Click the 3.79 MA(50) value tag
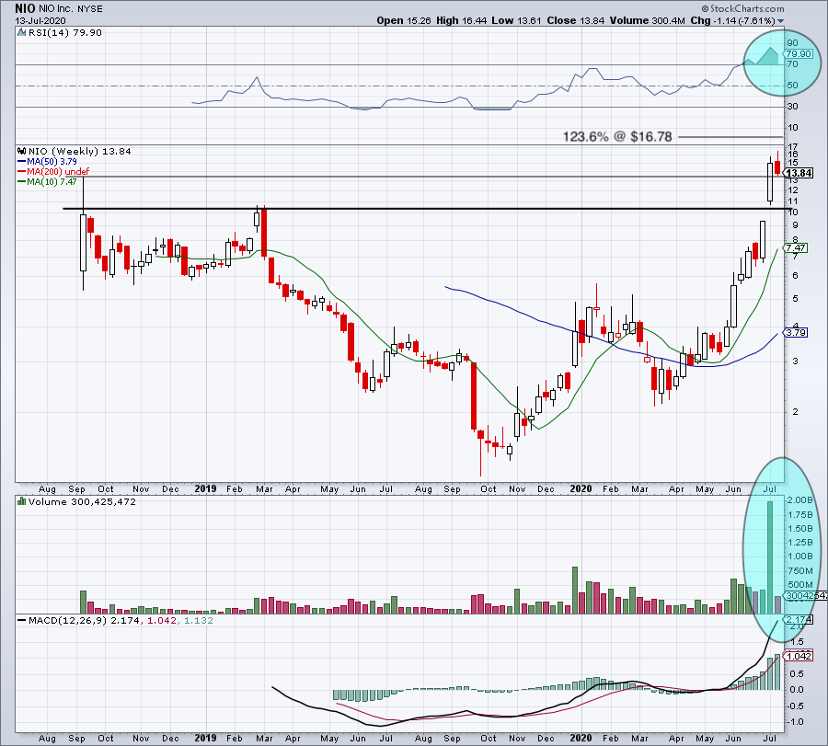The height and width of the screenshot is (746, 828). coord(795,333)
